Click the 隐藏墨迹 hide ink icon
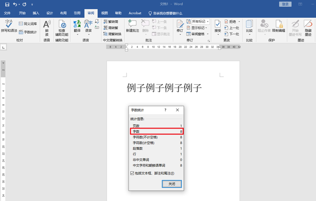 pyautogui.click(x=308, y=23)
